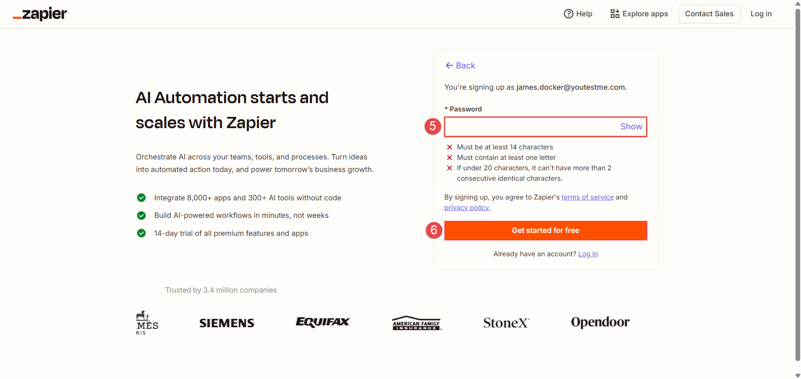Click the Log In link below the form

pyautogui.click(x=588, y=254)
